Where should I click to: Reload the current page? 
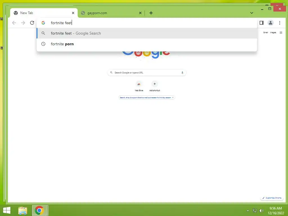[32, 23]
